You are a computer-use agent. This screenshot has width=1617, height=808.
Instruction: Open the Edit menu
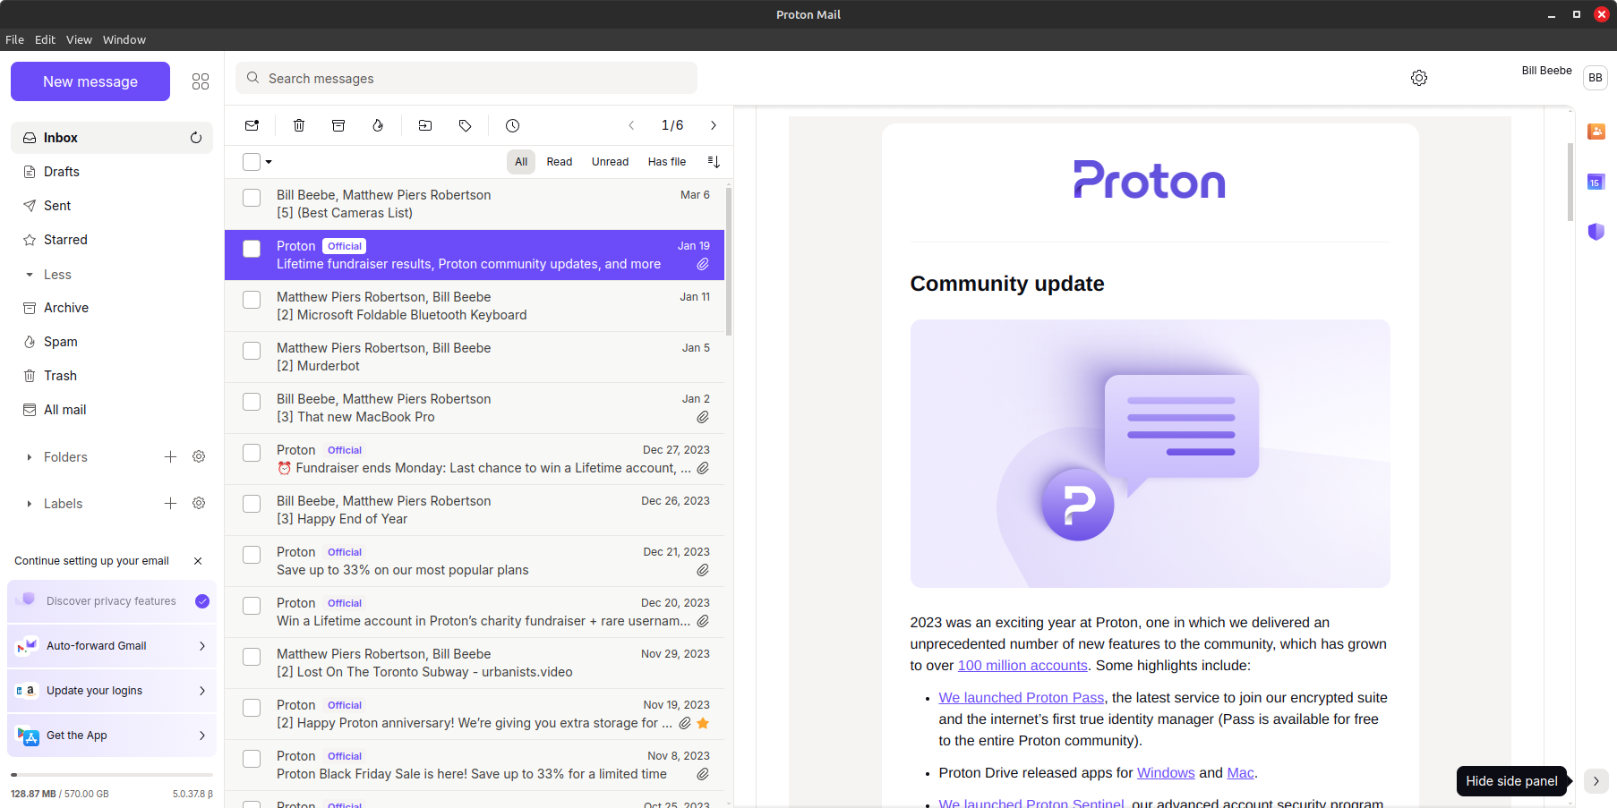[45, 39]
